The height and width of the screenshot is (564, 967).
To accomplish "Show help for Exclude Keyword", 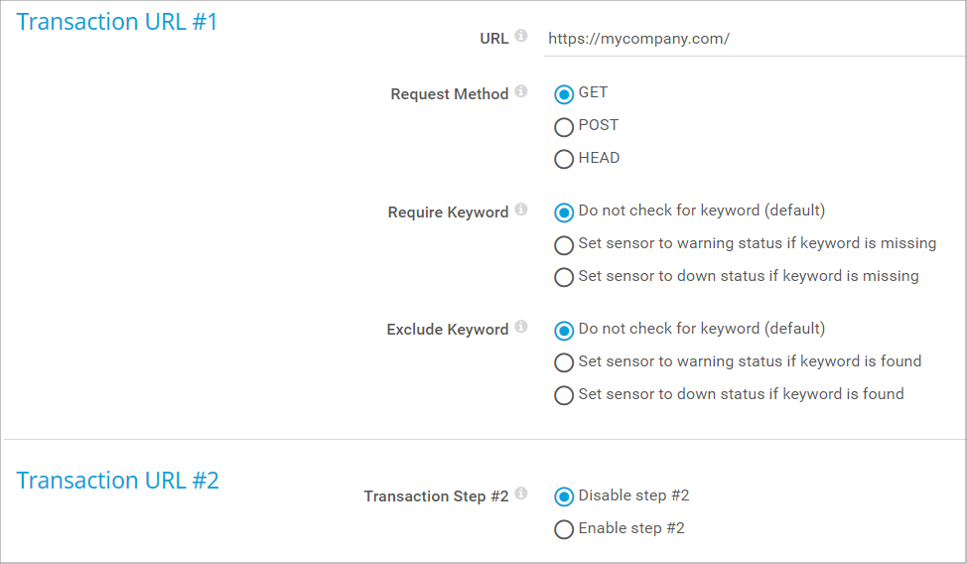I will (521, 328).
